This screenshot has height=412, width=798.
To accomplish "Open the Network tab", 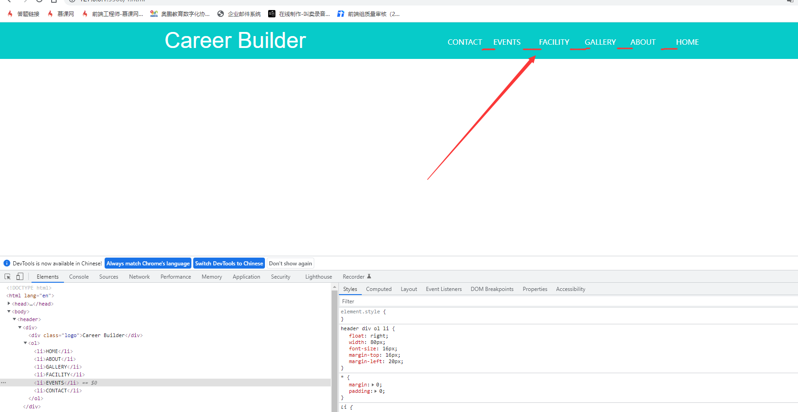I will tap(139, 277).
